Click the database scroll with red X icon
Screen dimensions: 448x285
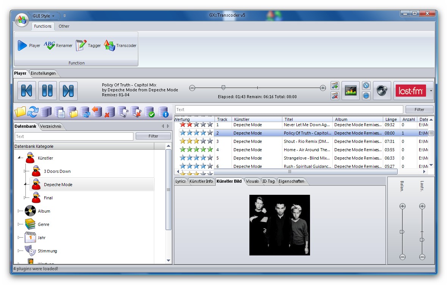pos(136,112)
